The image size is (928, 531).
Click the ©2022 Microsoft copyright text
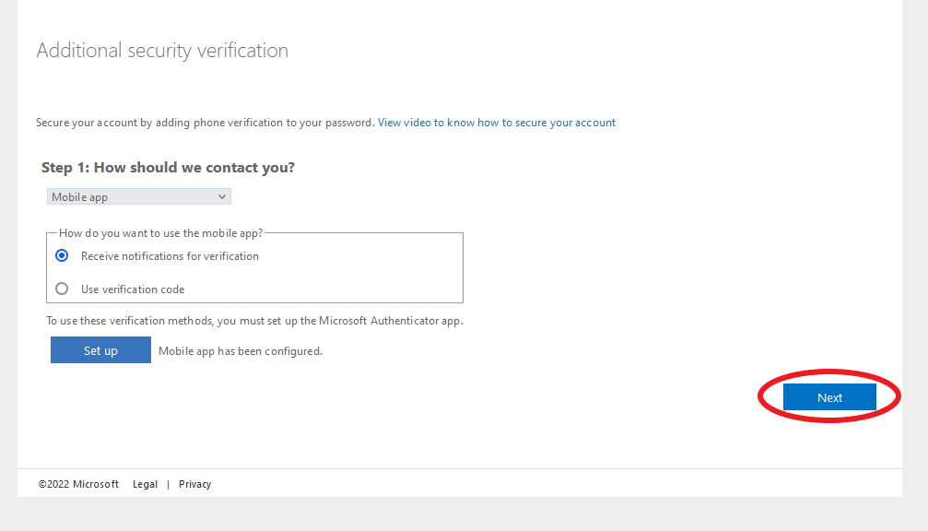click(x=78, y=484)
